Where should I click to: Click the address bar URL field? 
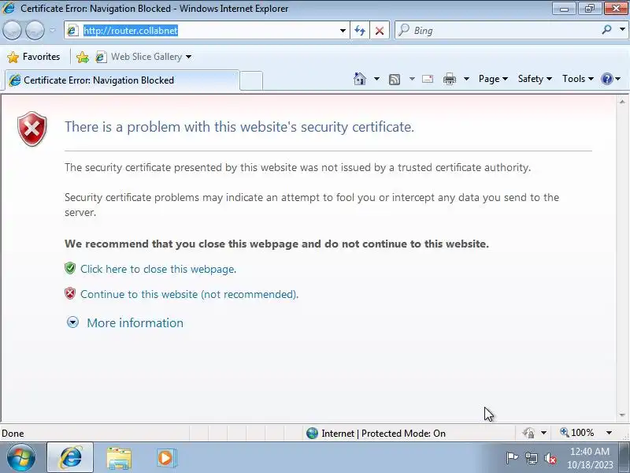click(209, 31)
